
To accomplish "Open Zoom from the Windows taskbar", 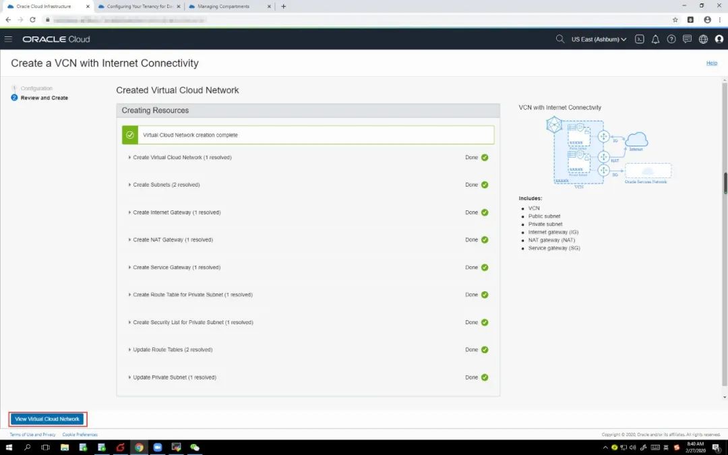I will click(x=158, y=448).
